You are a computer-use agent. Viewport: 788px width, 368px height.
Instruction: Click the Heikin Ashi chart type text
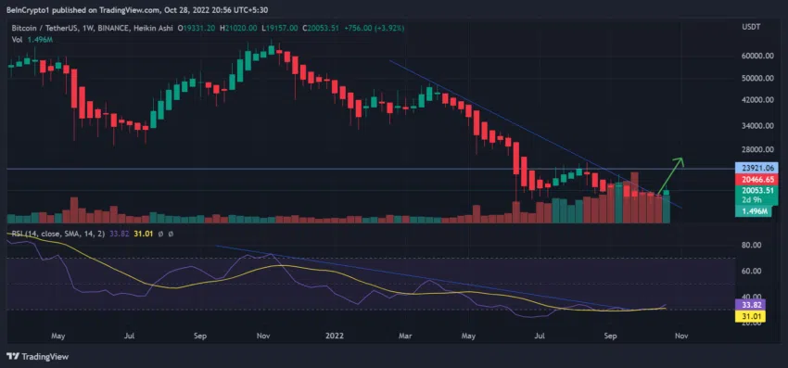point(157,28)
